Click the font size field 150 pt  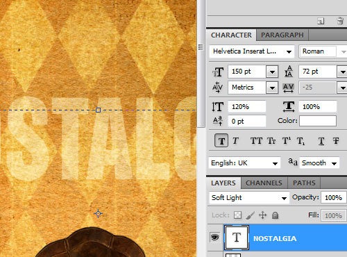pos(247,72)
